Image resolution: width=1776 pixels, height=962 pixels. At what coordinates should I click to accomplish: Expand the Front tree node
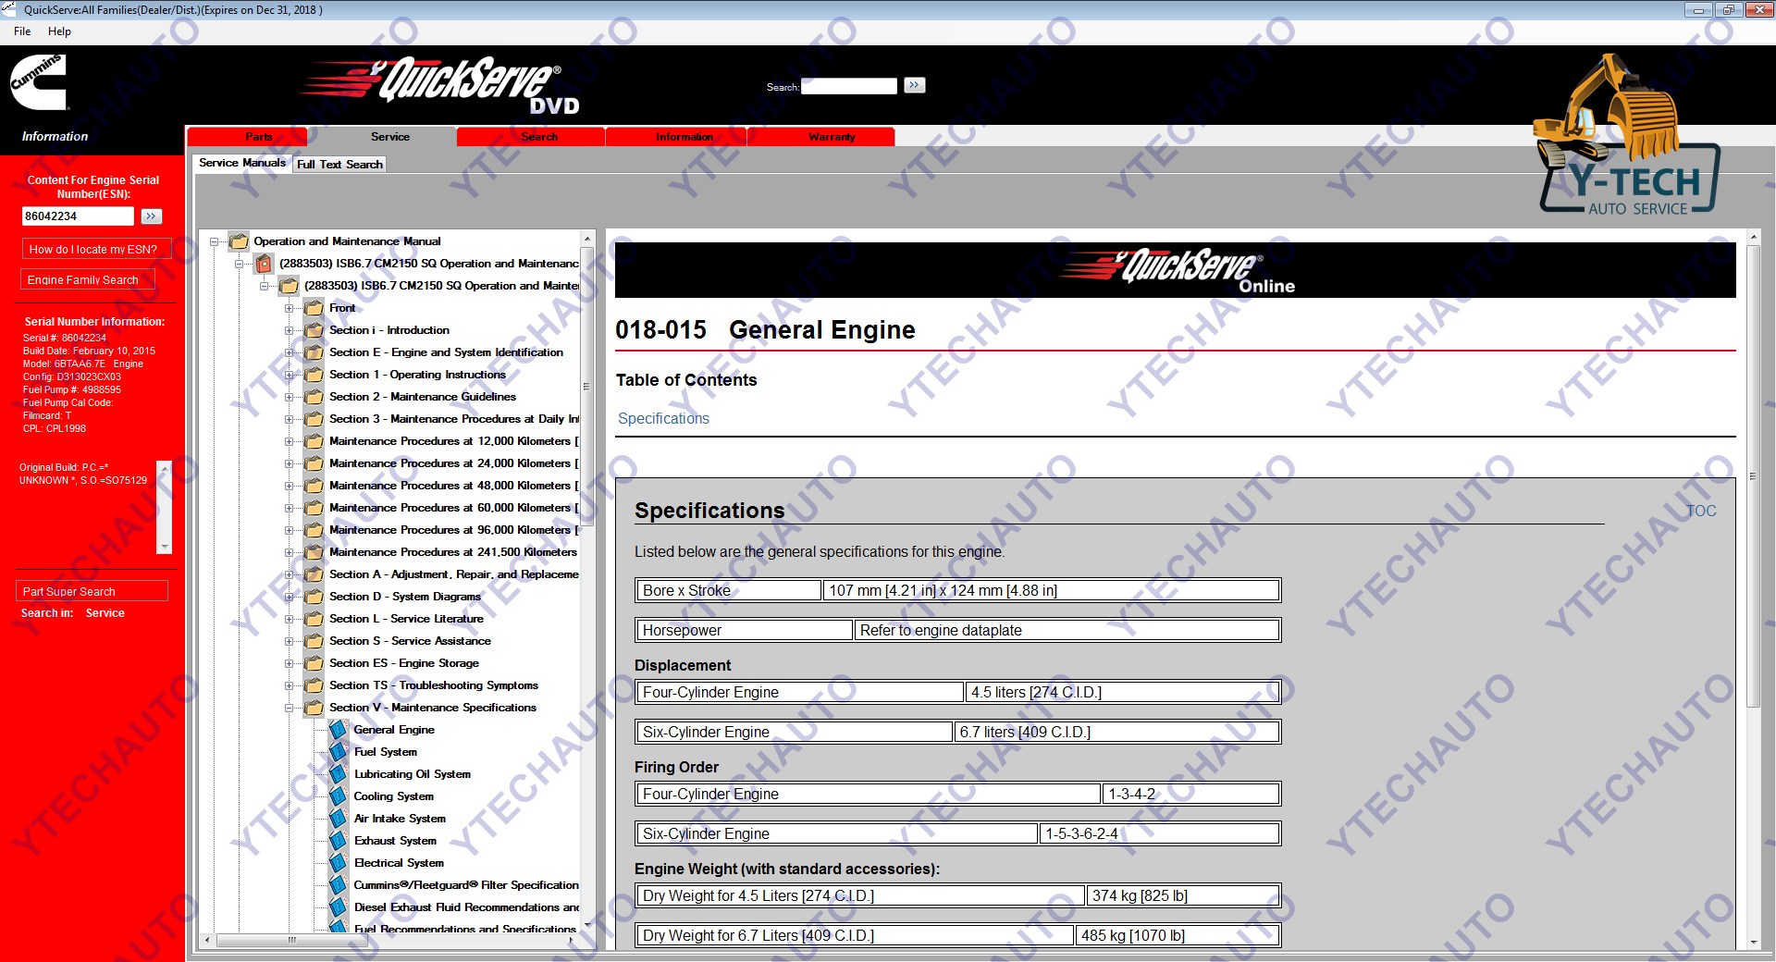click(290, 309)
